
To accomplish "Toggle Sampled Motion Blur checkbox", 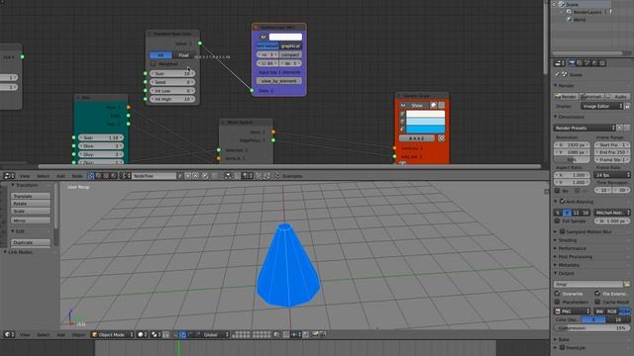I will (562, 231).
